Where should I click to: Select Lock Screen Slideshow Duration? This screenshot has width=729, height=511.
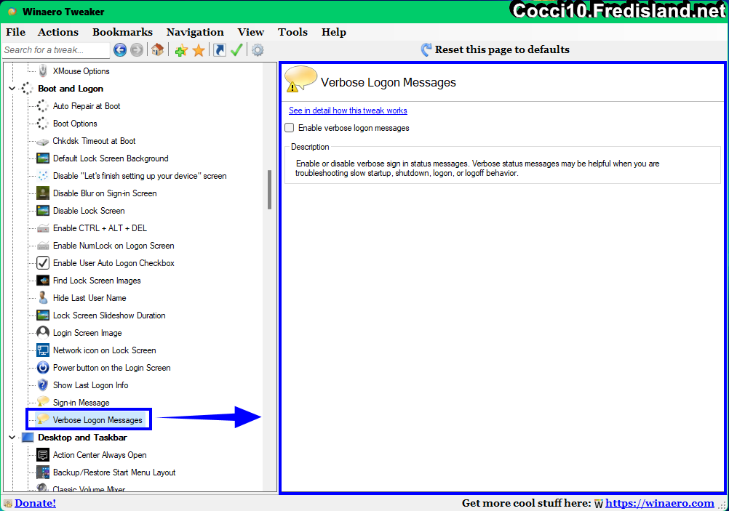click(x=109, y=315)
